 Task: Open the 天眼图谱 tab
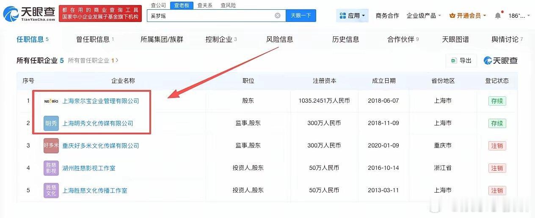click(x=455, y=39)
